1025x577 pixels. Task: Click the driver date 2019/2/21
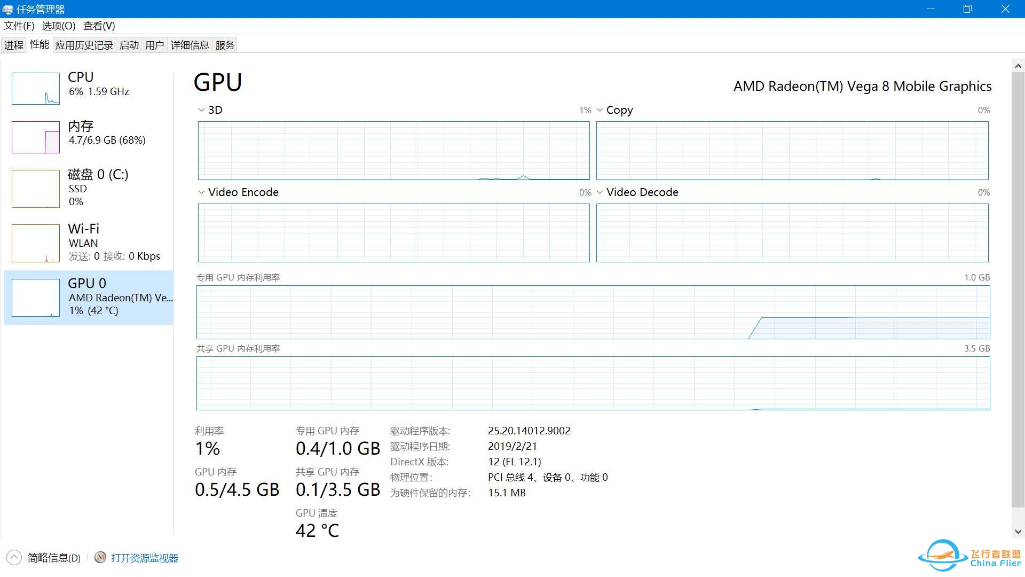512,446
